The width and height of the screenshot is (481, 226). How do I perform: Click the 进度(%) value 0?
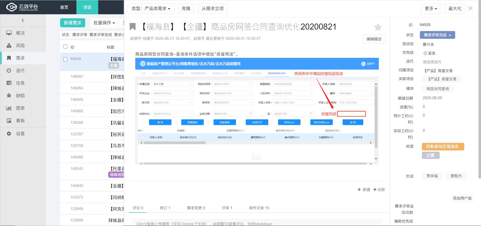424,107
